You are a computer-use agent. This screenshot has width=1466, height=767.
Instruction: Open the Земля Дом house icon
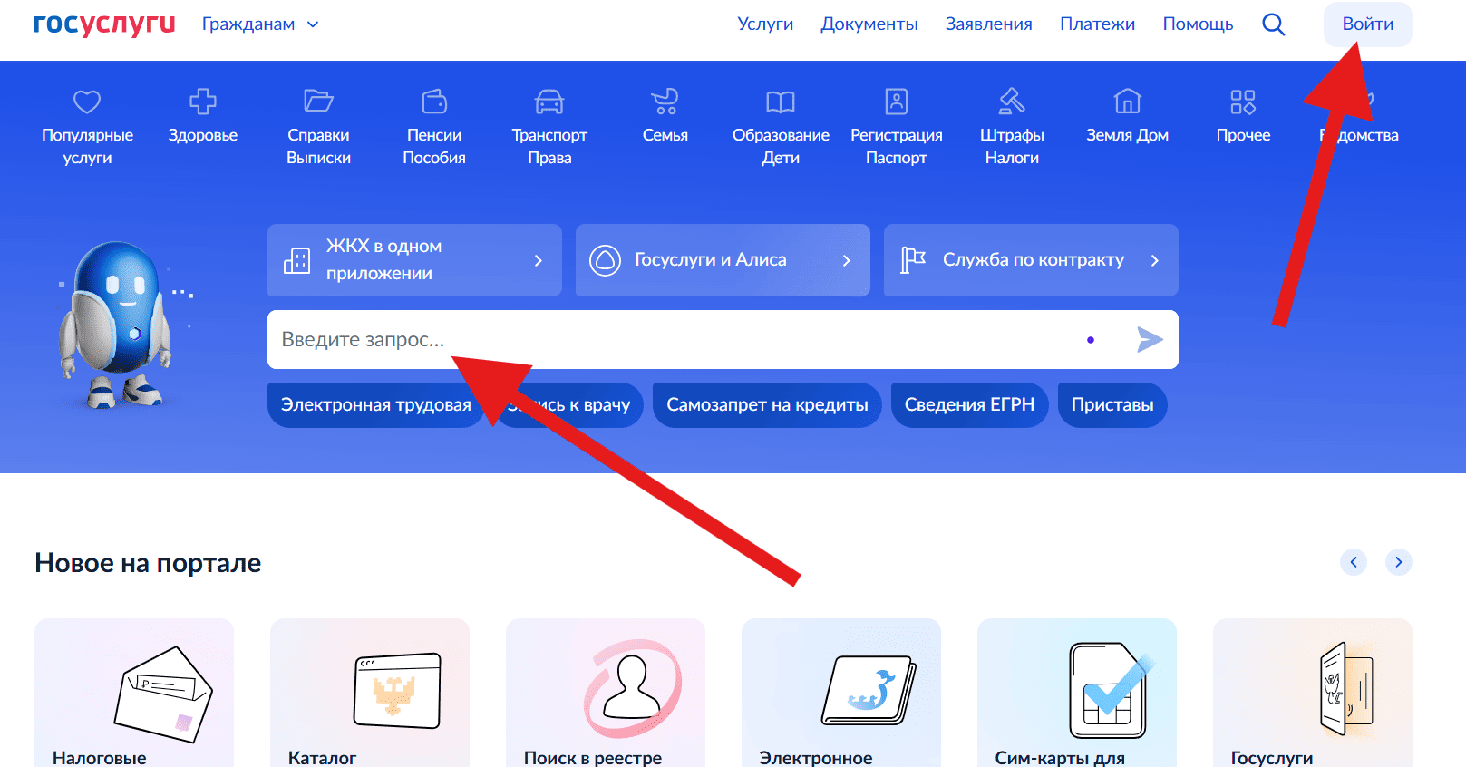1128,102
